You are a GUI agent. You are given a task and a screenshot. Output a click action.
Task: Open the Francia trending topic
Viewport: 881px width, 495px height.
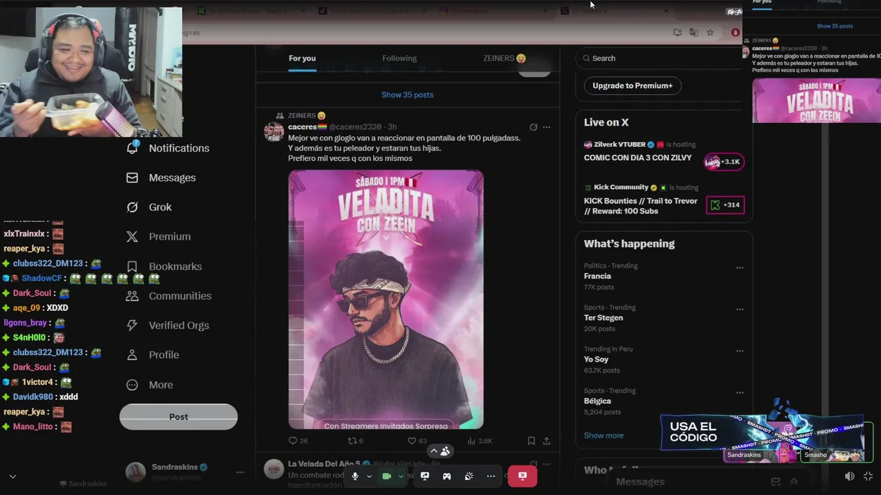(597, 276)
